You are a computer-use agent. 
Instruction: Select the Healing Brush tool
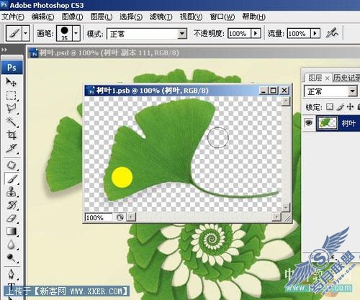12,165
